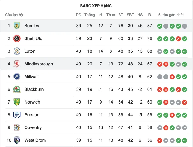Viewport: 193px width, 147px height.
Task: Click the Sheff Utd club crest
Action: [16, 38]
